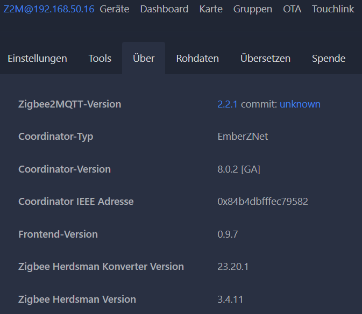
Task: Switch to the Tools tab
Action: coord(100,59)
